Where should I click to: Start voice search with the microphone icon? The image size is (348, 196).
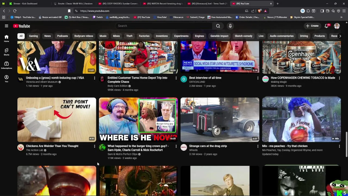click(x=230, y=26)
